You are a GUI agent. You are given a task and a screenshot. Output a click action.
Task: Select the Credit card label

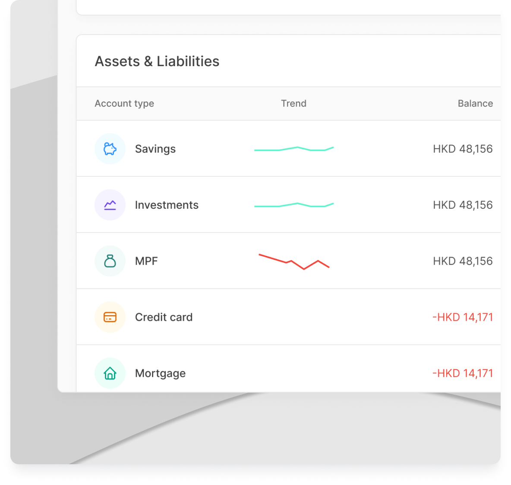point(164,317)
